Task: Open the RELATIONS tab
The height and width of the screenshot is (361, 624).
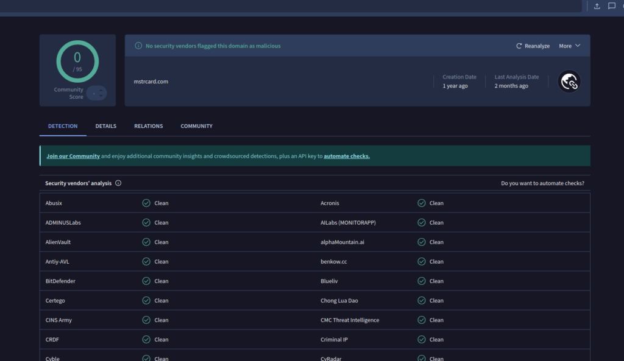Action: [148, 126]
